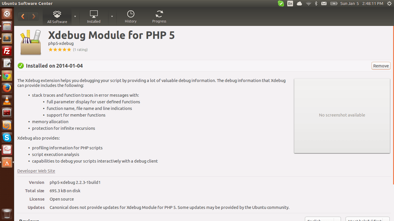Open the battery power indicator
The height and width of the screenshot is (221, 394).
coord(334,3)
